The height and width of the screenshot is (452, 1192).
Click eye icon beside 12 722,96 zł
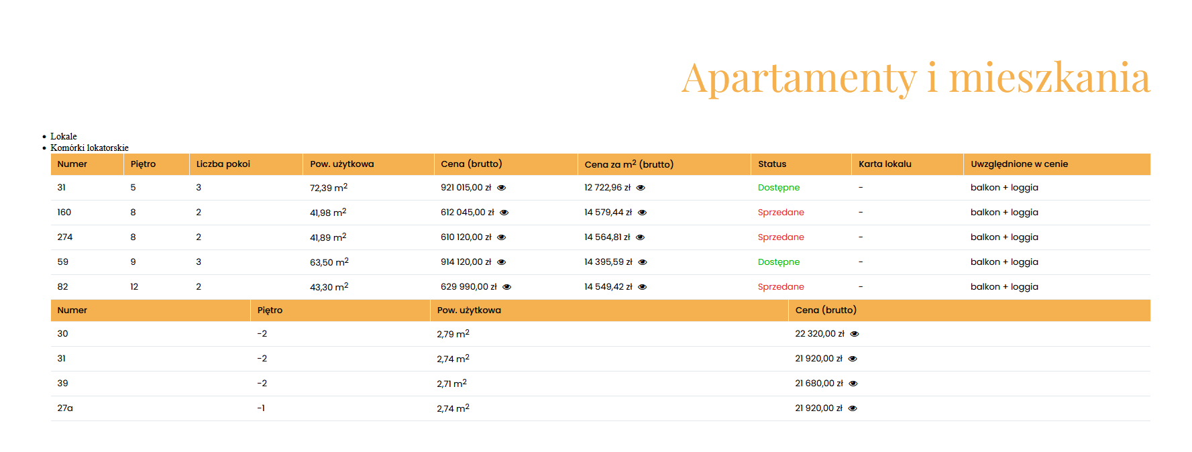point(641,188)
